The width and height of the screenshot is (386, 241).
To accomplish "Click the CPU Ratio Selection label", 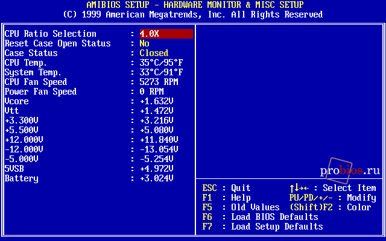I will coord(51,34).
